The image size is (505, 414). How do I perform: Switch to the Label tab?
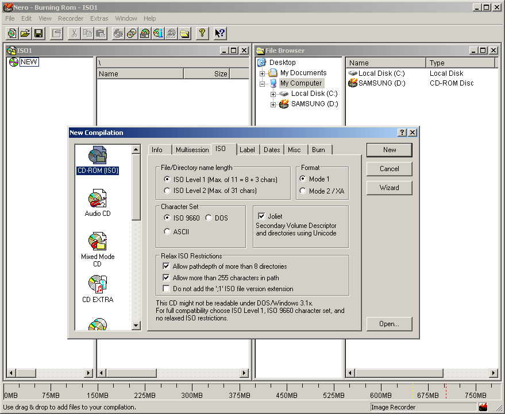[247, 150]
